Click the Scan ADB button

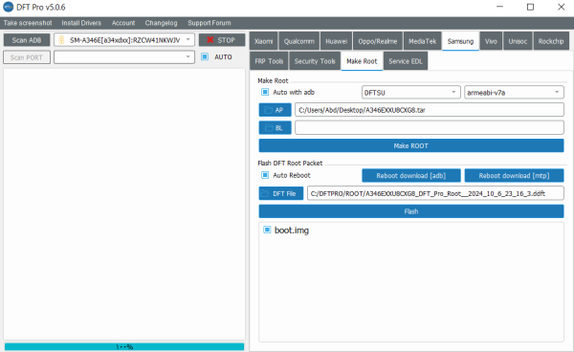point(27,40)
